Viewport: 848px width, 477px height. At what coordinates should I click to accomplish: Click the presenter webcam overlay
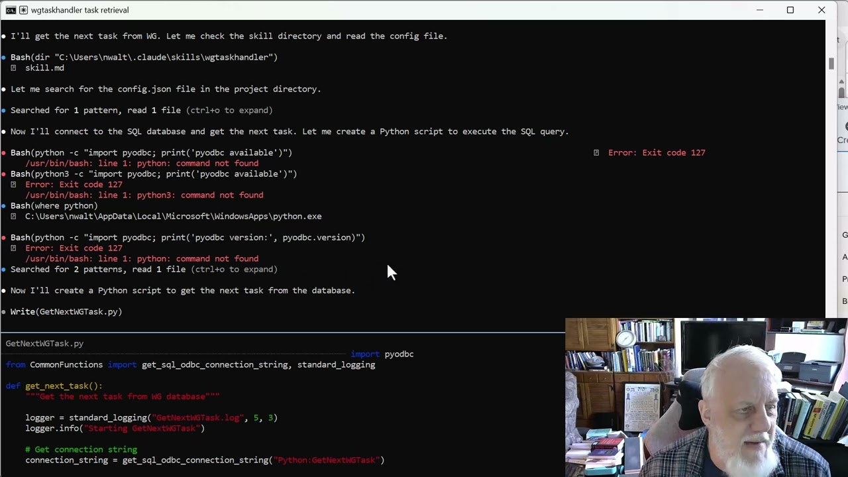click(706, 397)
